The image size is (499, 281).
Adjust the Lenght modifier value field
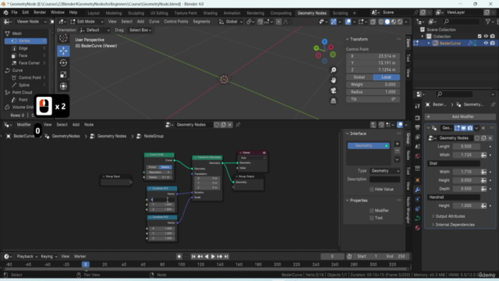(466, 147)
